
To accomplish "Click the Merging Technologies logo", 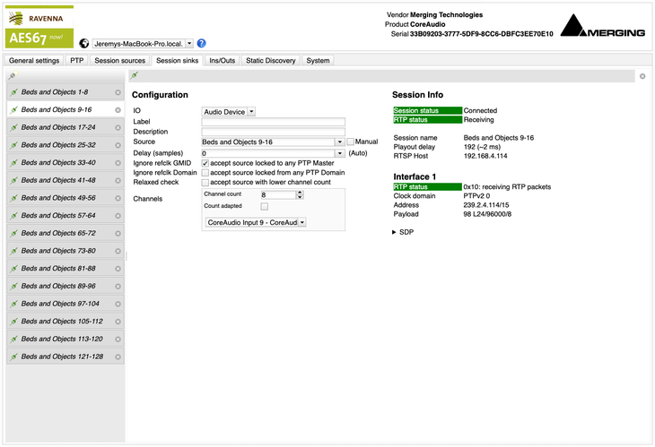I will pos(602,28).
